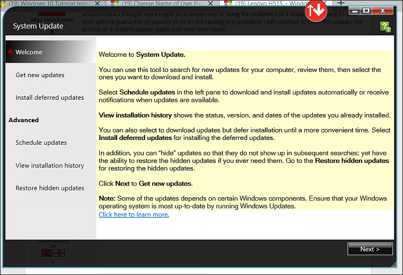The width and height of the screenshot is (403, 275).
Task: Click the Max Headroom username behind the window
Action: (x=52, y=19)
